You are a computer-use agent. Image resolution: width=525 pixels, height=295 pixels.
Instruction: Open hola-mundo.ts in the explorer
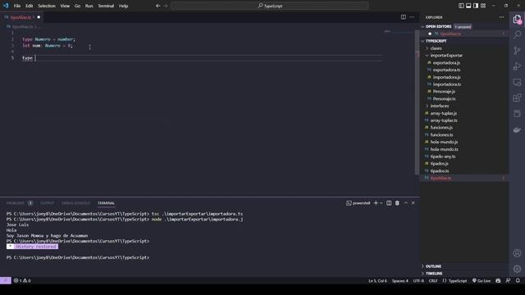tap(445, 149)
